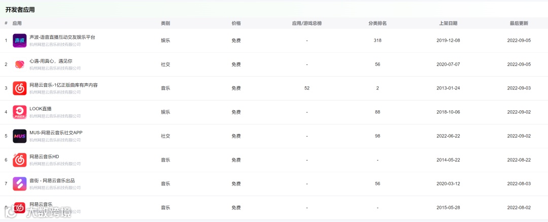Click release date 2015-05-28
This screenshot has width=548, height=222.
coord(449,208)
